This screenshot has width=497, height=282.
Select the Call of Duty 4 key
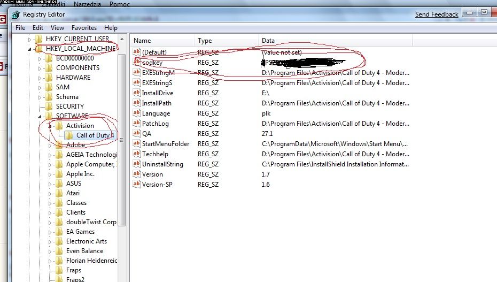click(x=95, y=135)
